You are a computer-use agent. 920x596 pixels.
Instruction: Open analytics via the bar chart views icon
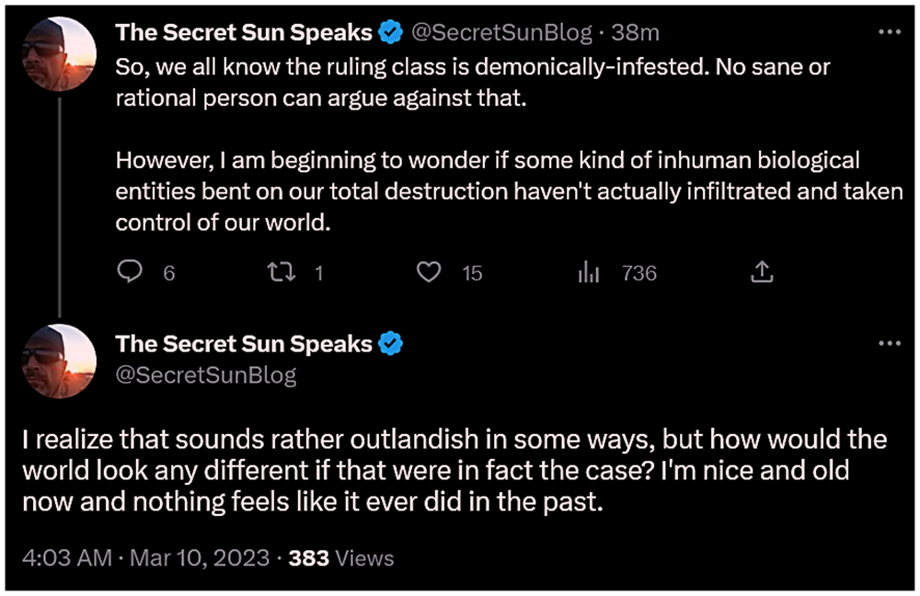coord(588,272)
